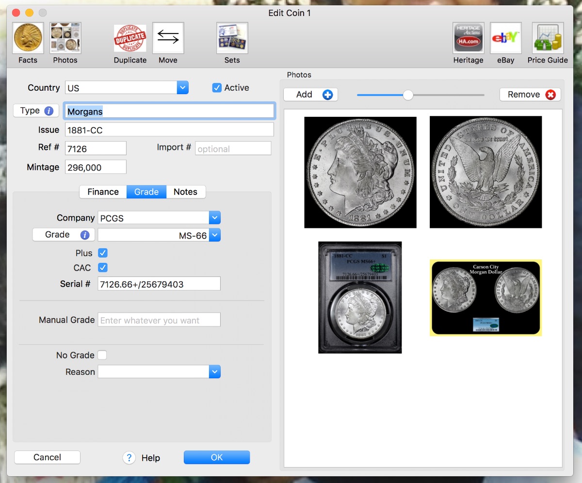Viewport: 582px width, 483px height.
Task: Select the eagle reverse coin photo
Action: [x=485, y=172]
